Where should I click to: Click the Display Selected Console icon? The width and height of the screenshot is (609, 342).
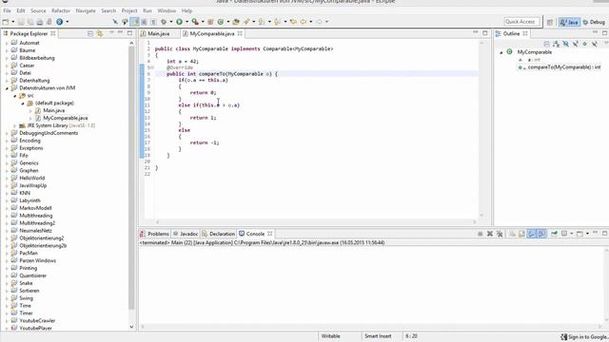pos(564,234)
